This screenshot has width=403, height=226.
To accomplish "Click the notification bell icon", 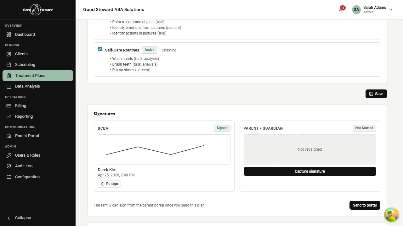I will tap(341, 9).
